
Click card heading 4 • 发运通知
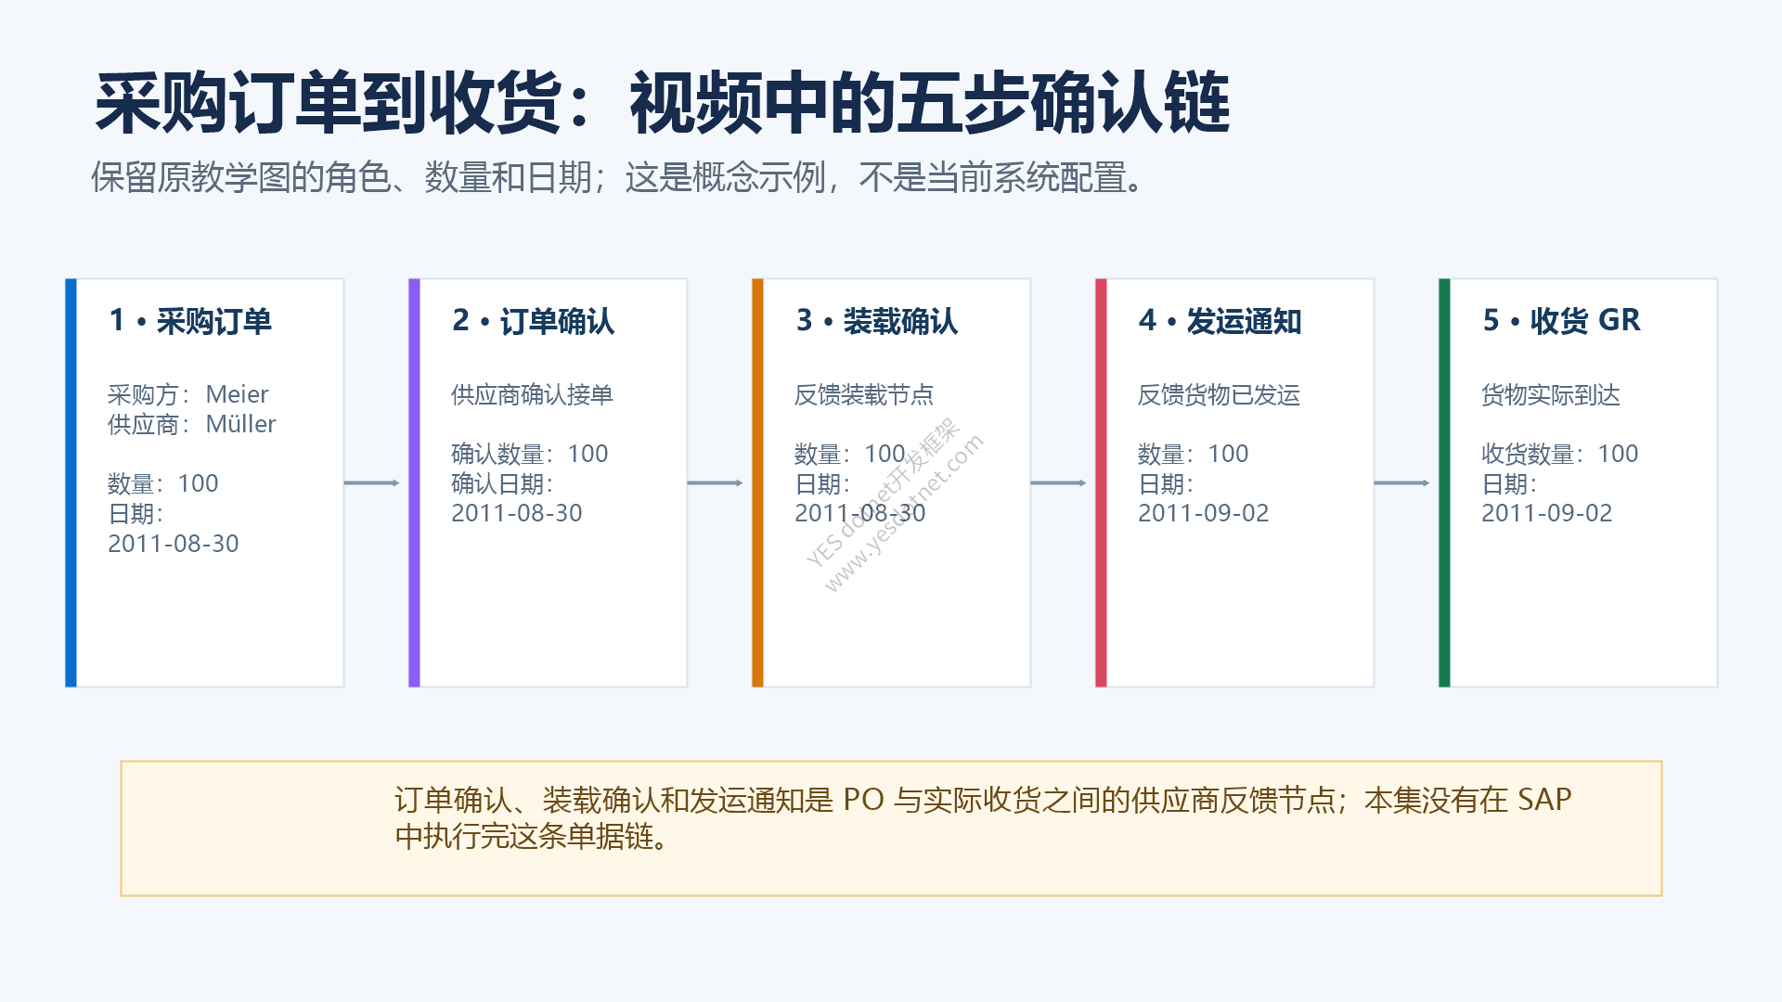pos(1220,321)
